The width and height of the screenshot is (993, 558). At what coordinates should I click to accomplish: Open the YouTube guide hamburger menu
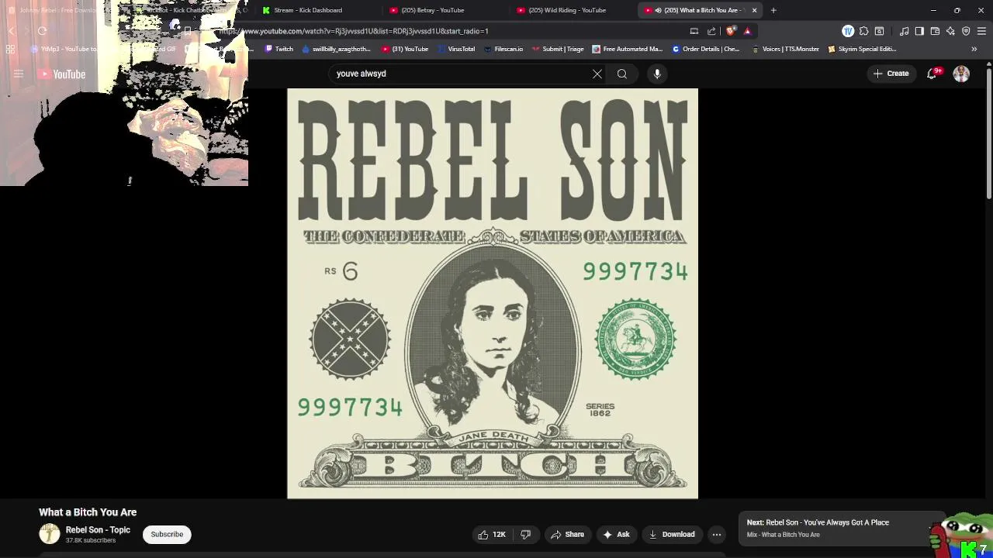coord(19,74)
